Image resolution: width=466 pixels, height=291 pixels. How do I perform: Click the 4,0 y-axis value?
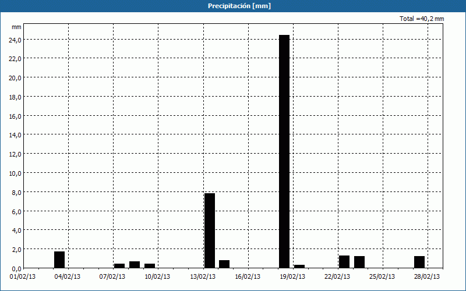click(x=16, y=230)
